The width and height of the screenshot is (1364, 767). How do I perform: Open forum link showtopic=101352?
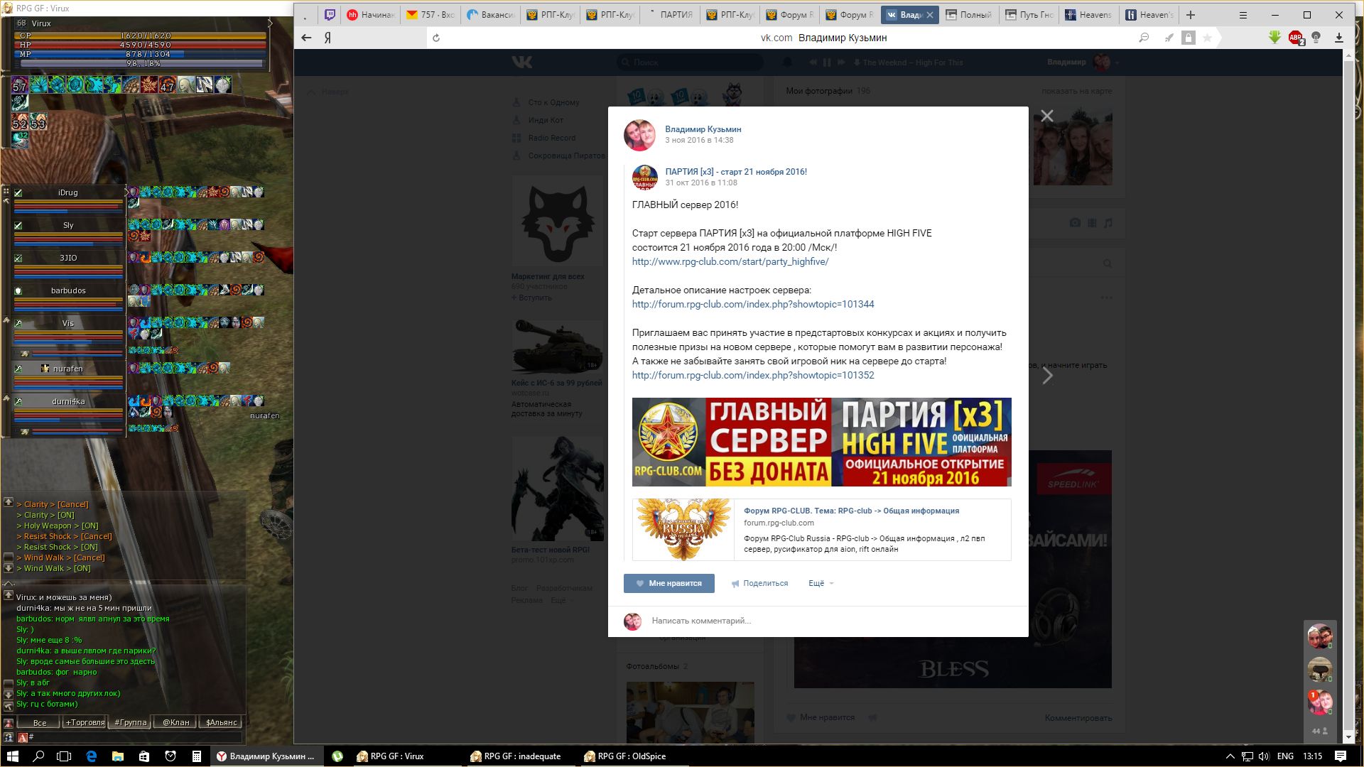(753, 375)
